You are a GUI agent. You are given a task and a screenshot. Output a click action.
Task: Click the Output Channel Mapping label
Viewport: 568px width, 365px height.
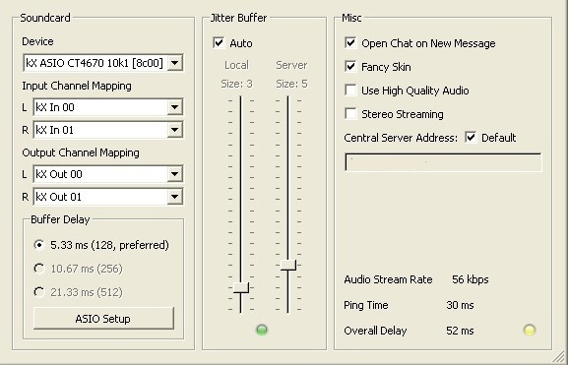tap(81, 152)
